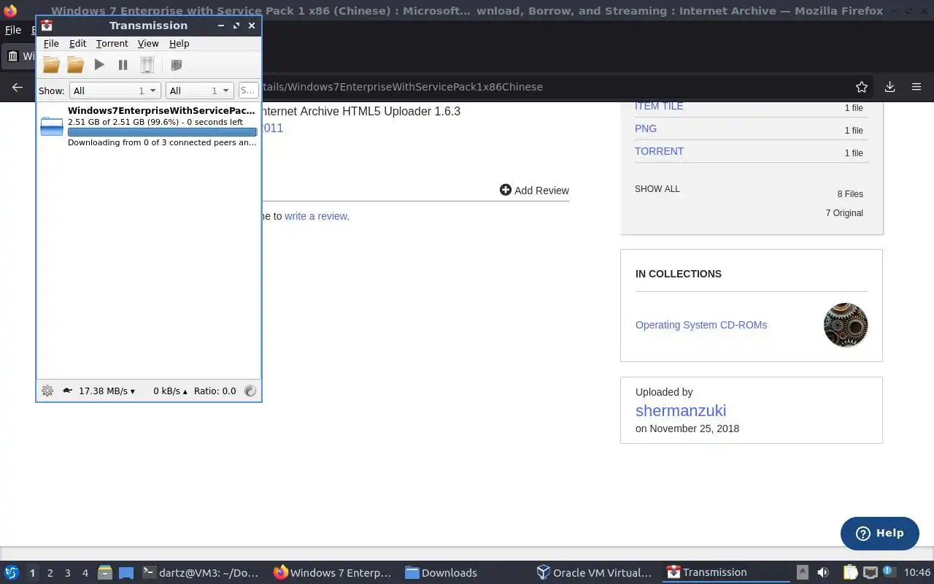Click the Ratio: 0.0 status text

(215, 391)
